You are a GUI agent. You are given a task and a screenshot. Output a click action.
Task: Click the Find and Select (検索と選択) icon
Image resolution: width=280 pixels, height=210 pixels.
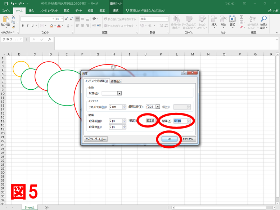[x=264, y=22]
